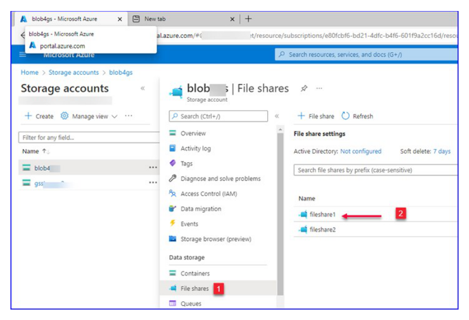Click the magnifier icon in Azure search
This screenshot has width=469, height=320.
click(282, 54)
